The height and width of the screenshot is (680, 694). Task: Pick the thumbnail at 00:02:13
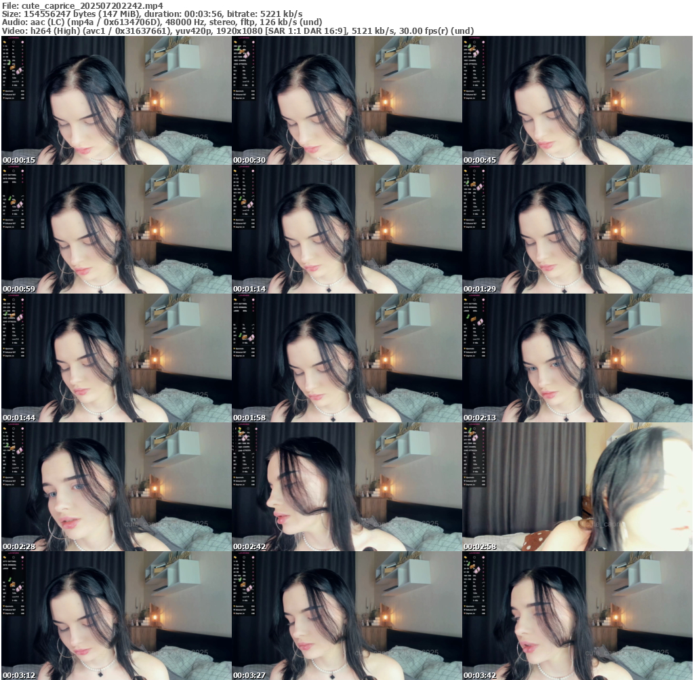[x=577, y=358]
